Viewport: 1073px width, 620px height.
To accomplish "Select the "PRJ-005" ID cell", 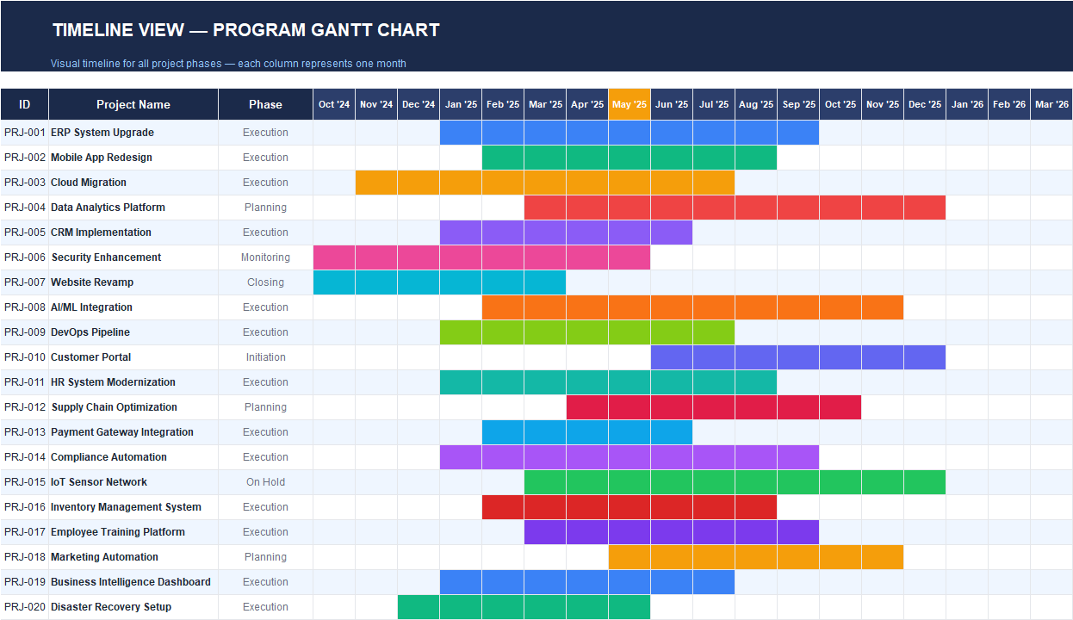I will (24, 232).
